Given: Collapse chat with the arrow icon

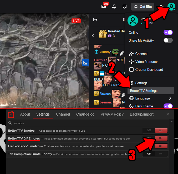Looking at the screenshot, I should [x=95, y=20].
